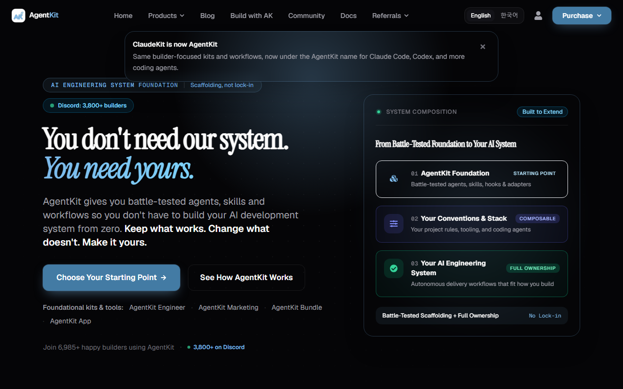
Task: Click ClaudeKit is now AgentKit title
Action: click(x=175, y=44)
